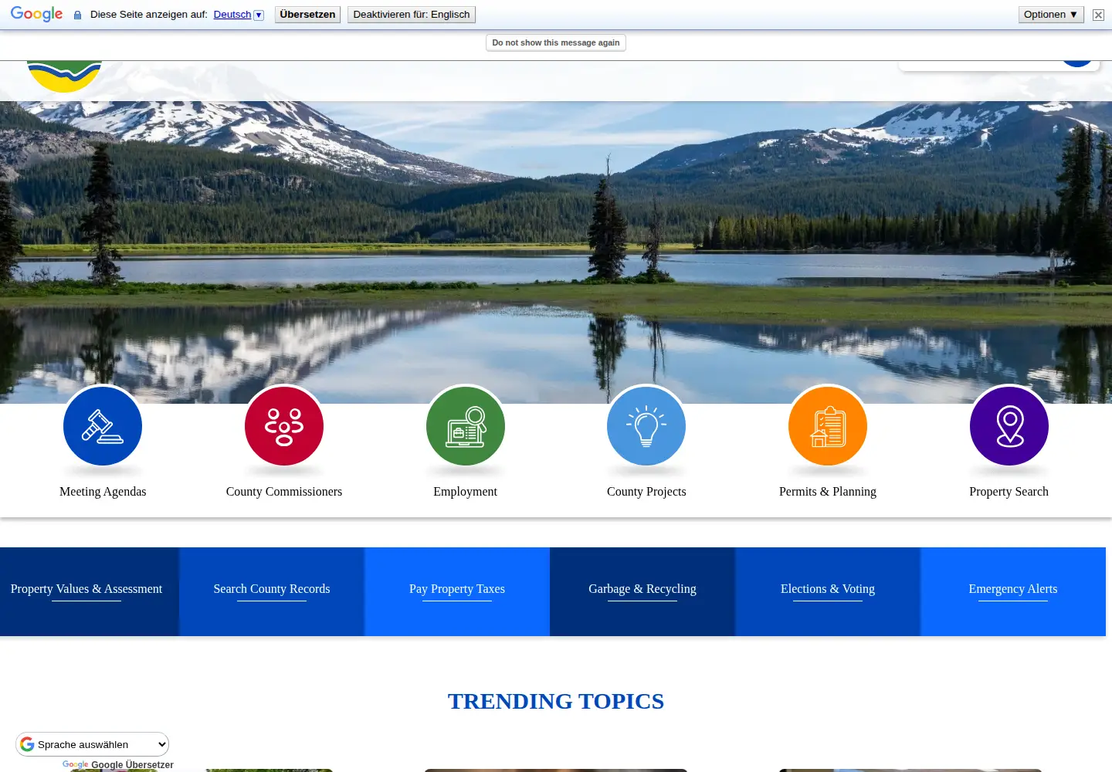Screen dimensions: 1112x772
Task: Open the County Projects lightbulb icon
Action: pos(646,426)
